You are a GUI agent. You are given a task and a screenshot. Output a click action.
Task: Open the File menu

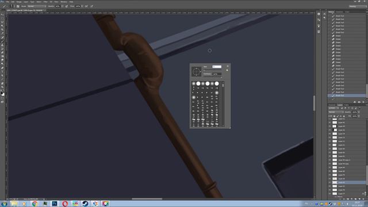7,2
